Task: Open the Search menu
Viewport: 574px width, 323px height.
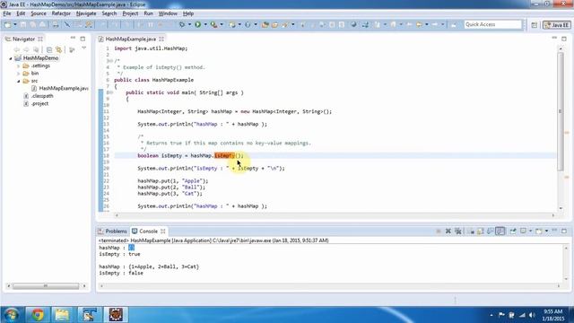Action: pos(109,13)
